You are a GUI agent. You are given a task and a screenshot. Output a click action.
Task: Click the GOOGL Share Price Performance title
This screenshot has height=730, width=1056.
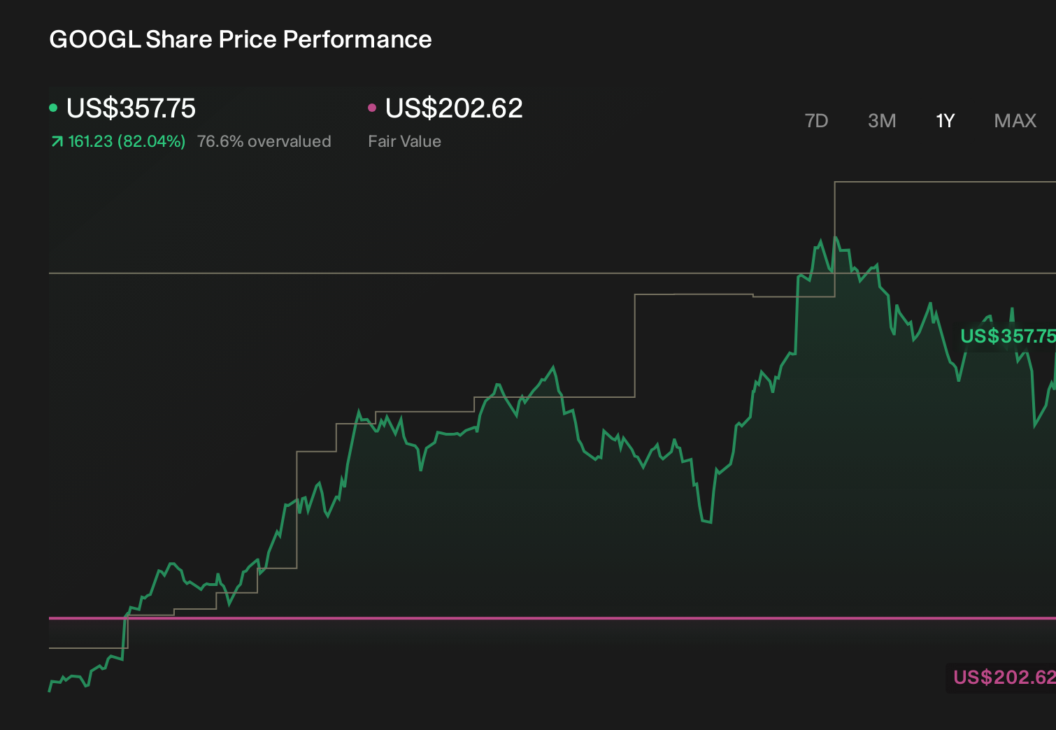[240, 39]
